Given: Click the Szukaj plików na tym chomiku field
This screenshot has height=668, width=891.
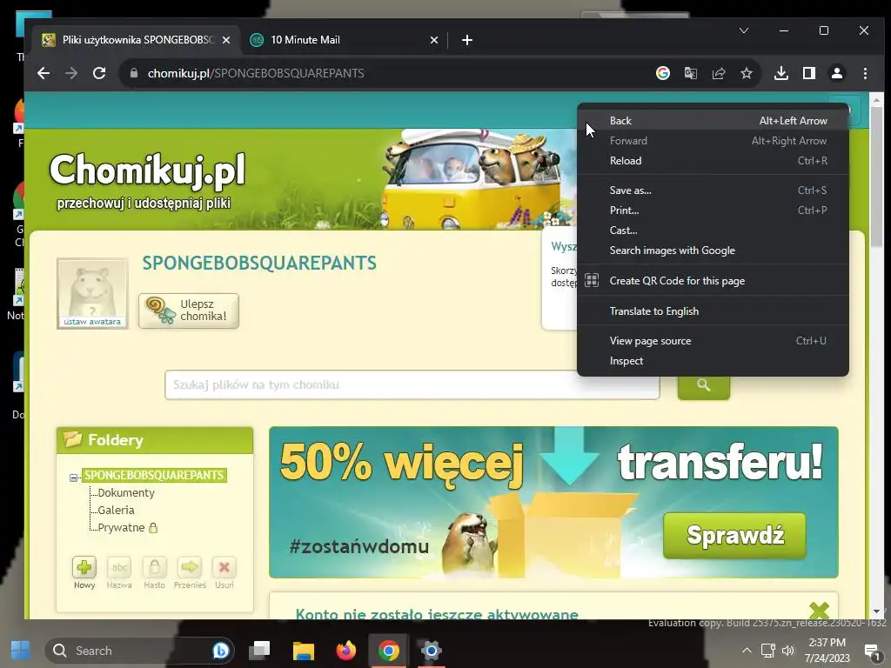Looking at the screenshot, I should pyautogui.click(x=412, y=384).
